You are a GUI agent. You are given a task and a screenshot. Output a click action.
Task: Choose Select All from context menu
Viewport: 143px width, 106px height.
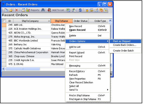[87, 86]
